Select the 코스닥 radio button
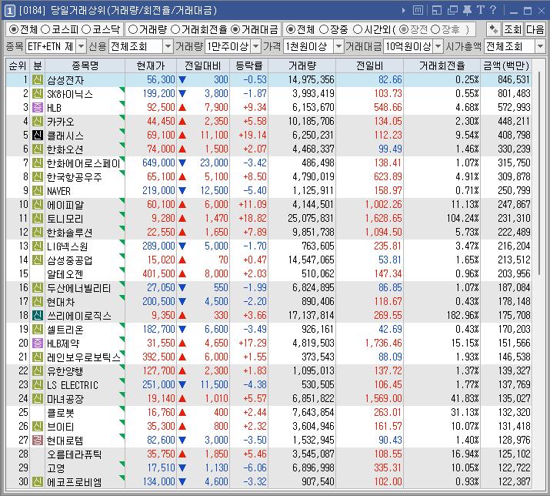This screenshot has height=496, width=550. pos(86,29)
